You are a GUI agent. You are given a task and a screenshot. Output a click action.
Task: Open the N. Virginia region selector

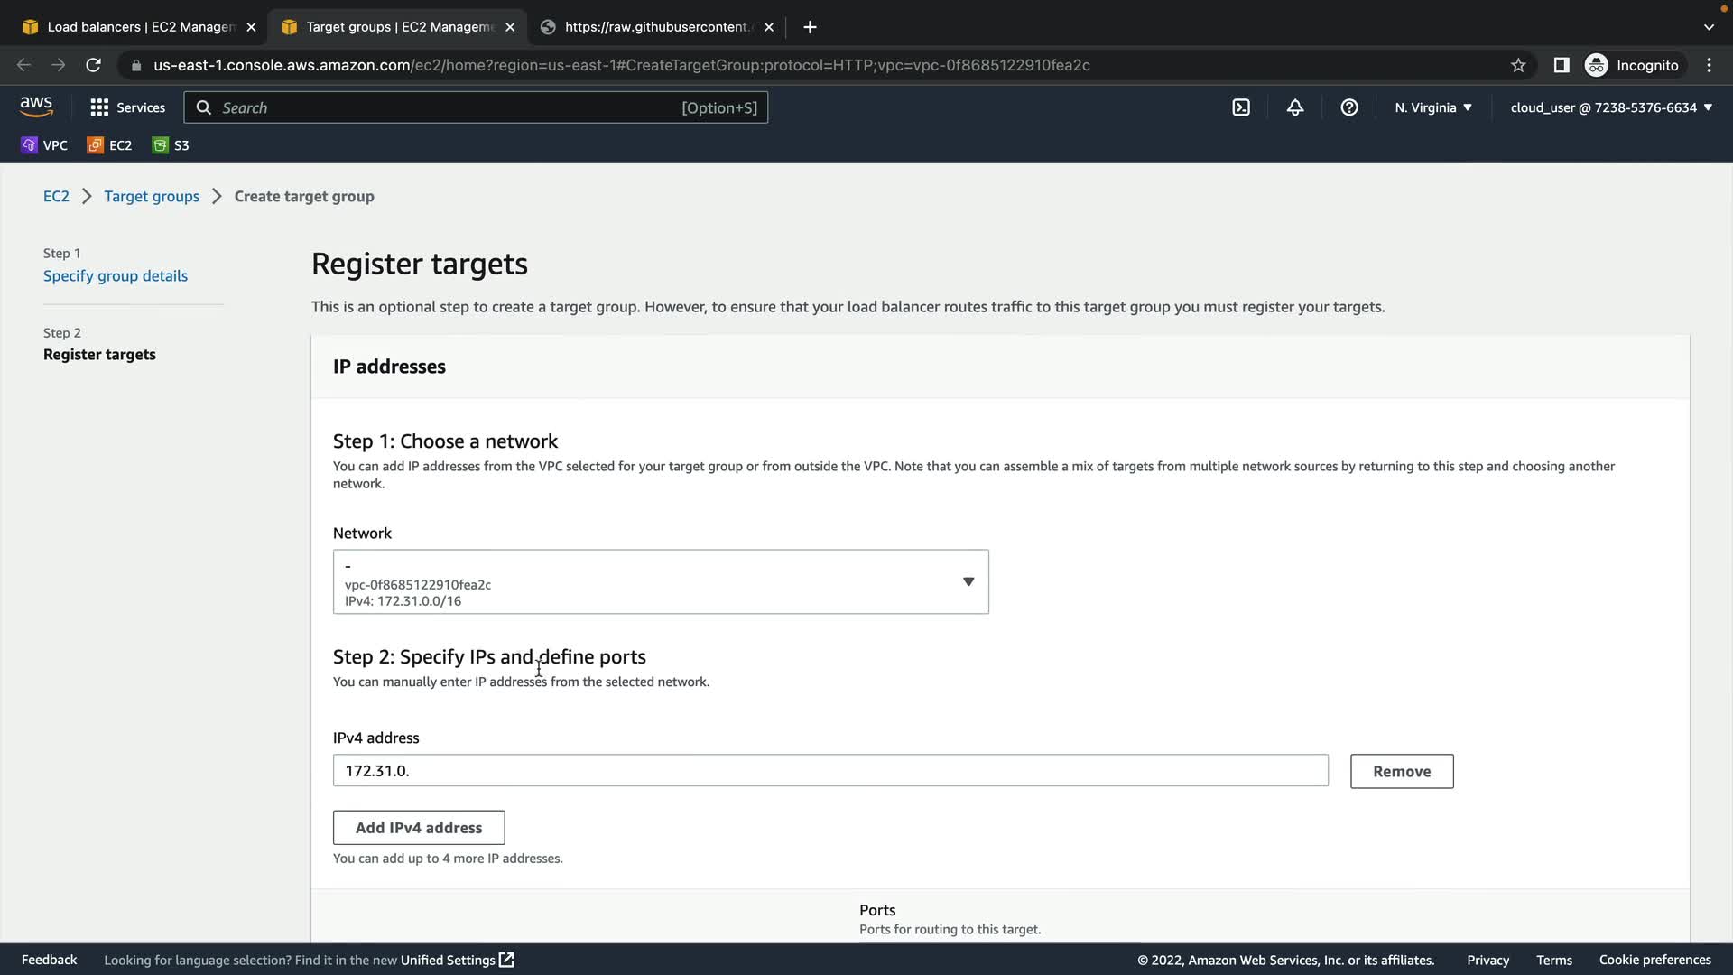[1432, 107]
